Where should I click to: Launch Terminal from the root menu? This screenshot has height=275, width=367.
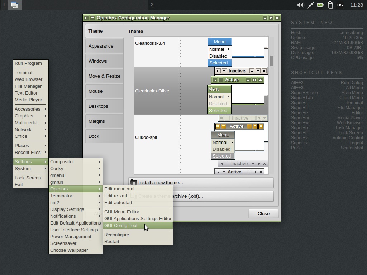coord(31,72)
